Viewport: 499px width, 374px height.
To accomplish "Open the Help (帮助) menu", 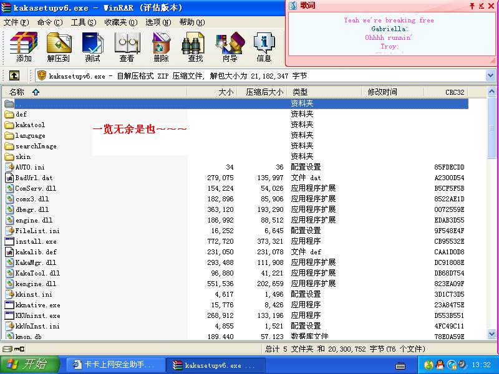I will click(192, 22).
